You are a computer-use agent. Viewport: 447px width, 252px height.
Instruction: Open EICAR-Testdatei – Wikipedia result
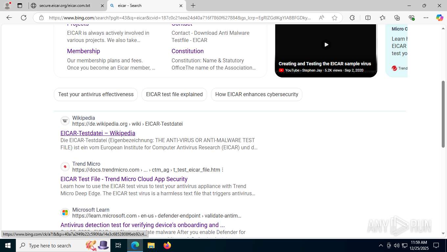(98, 133)
